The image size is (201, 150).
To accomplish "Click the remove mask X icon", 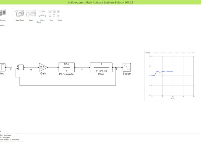I will [35, 13].
